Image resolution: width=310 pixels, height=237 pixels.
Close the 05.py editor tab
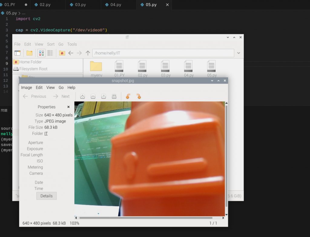167,5
